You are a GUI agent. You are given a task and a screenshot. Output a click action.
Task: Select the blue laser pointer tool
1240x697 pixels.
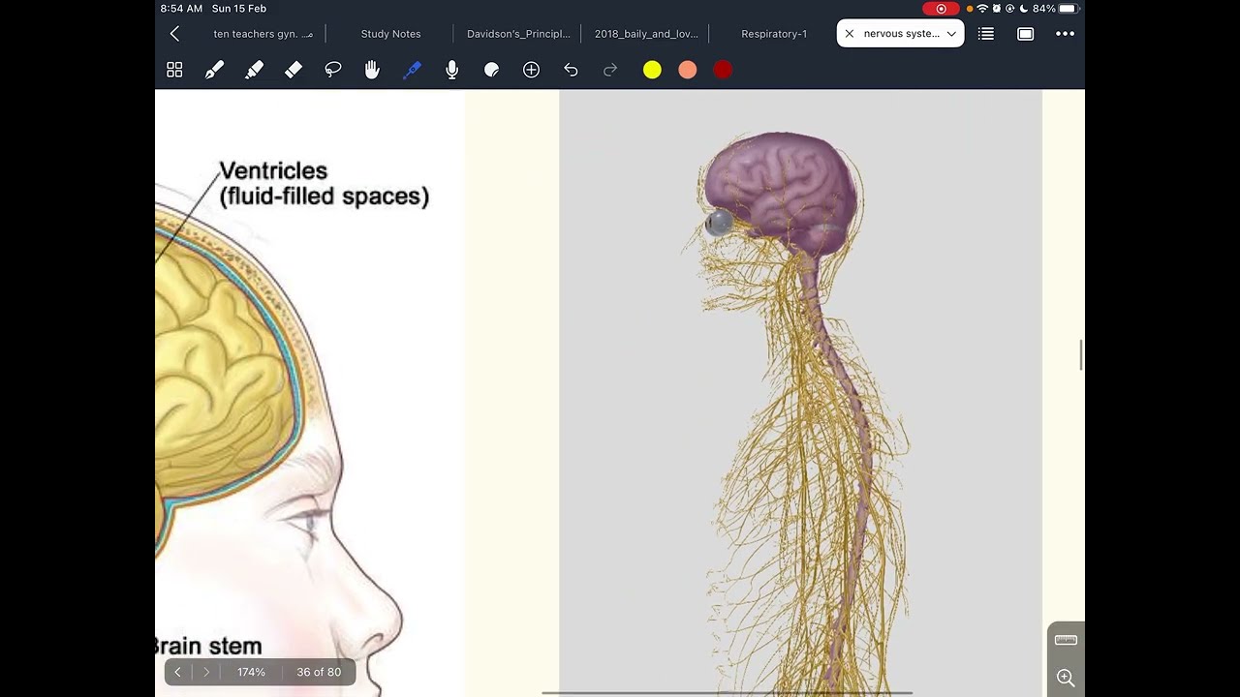pyautogui.click(x=412, y=70)
